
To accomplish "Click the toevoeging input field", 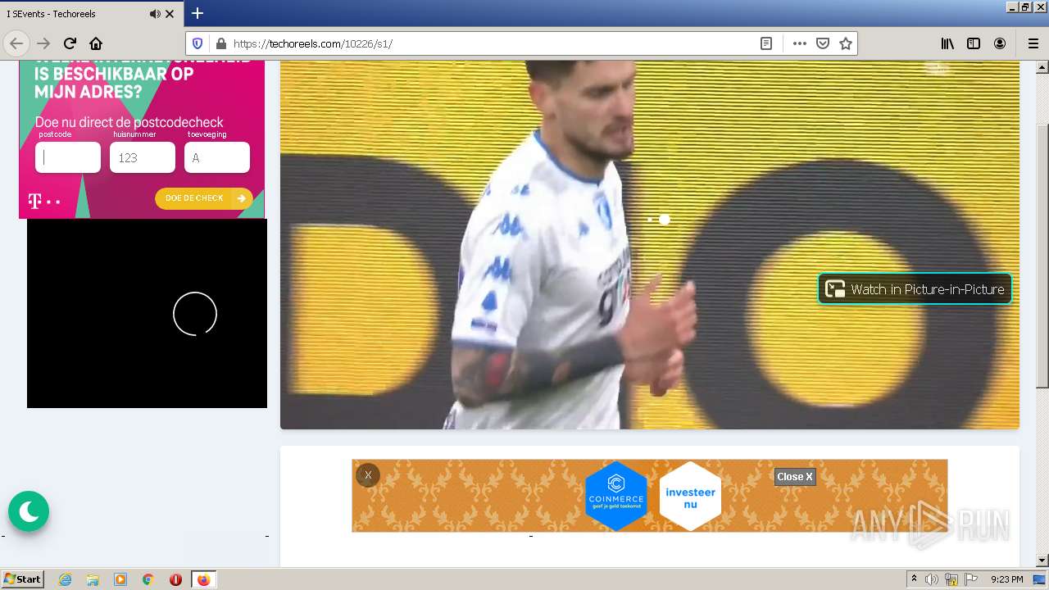I will [217, 157].
